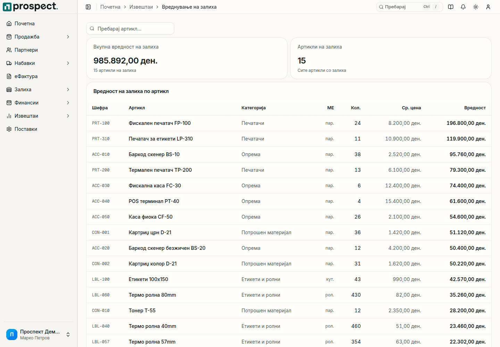Click the magnifier icon in article search
This screenshot has width=500, height=347.
[x=92, y=29]
